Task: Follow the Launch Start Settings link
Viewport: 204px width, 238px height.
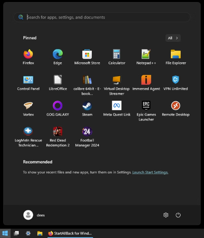Action: pos(150,172)
